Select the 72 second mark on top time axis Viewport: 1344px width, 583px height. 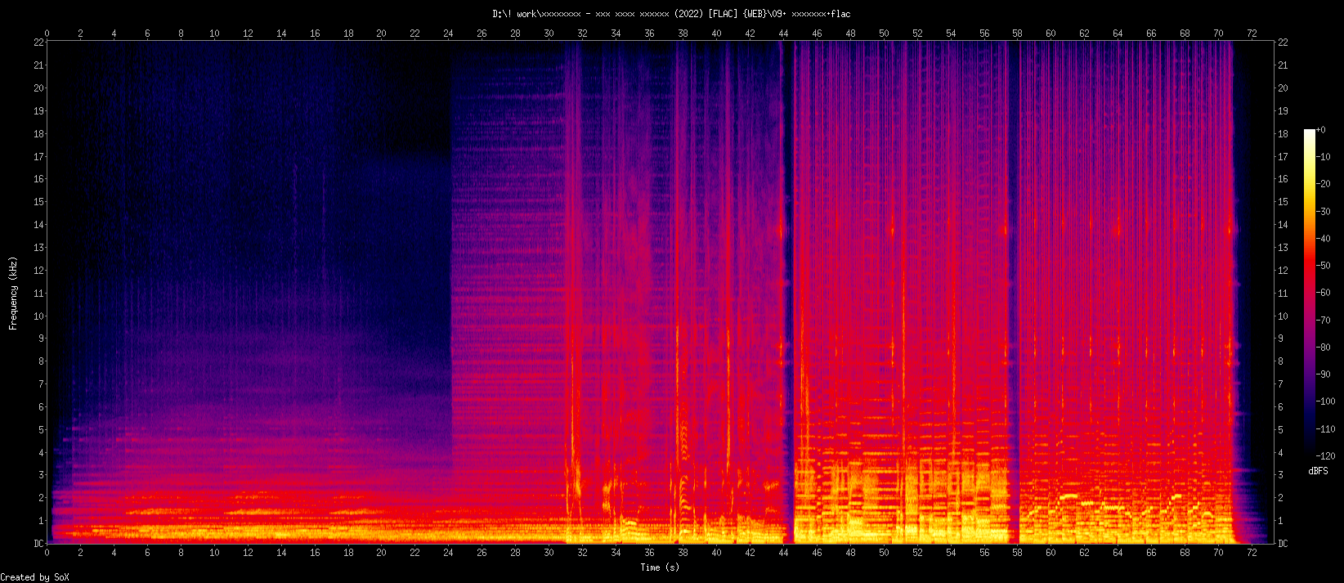click(1252, 34)
